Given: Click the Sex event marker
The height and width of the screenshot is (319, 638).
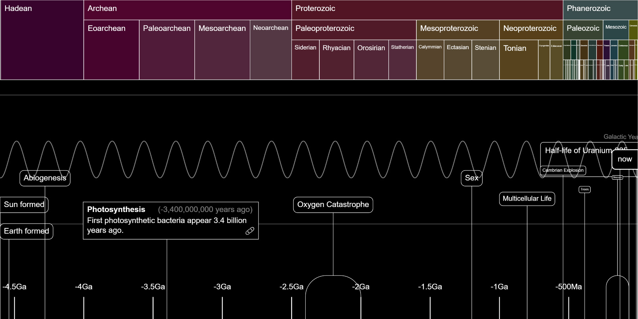Looking at the screenshot, I should pyautogui.click(x=472, y=178).
